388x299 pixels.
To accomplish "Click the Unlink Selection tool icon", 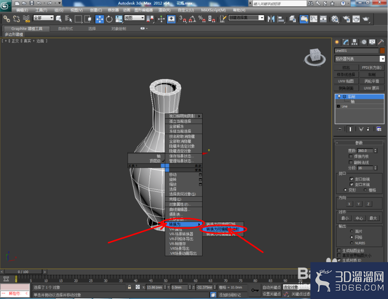I will (16, 19).
